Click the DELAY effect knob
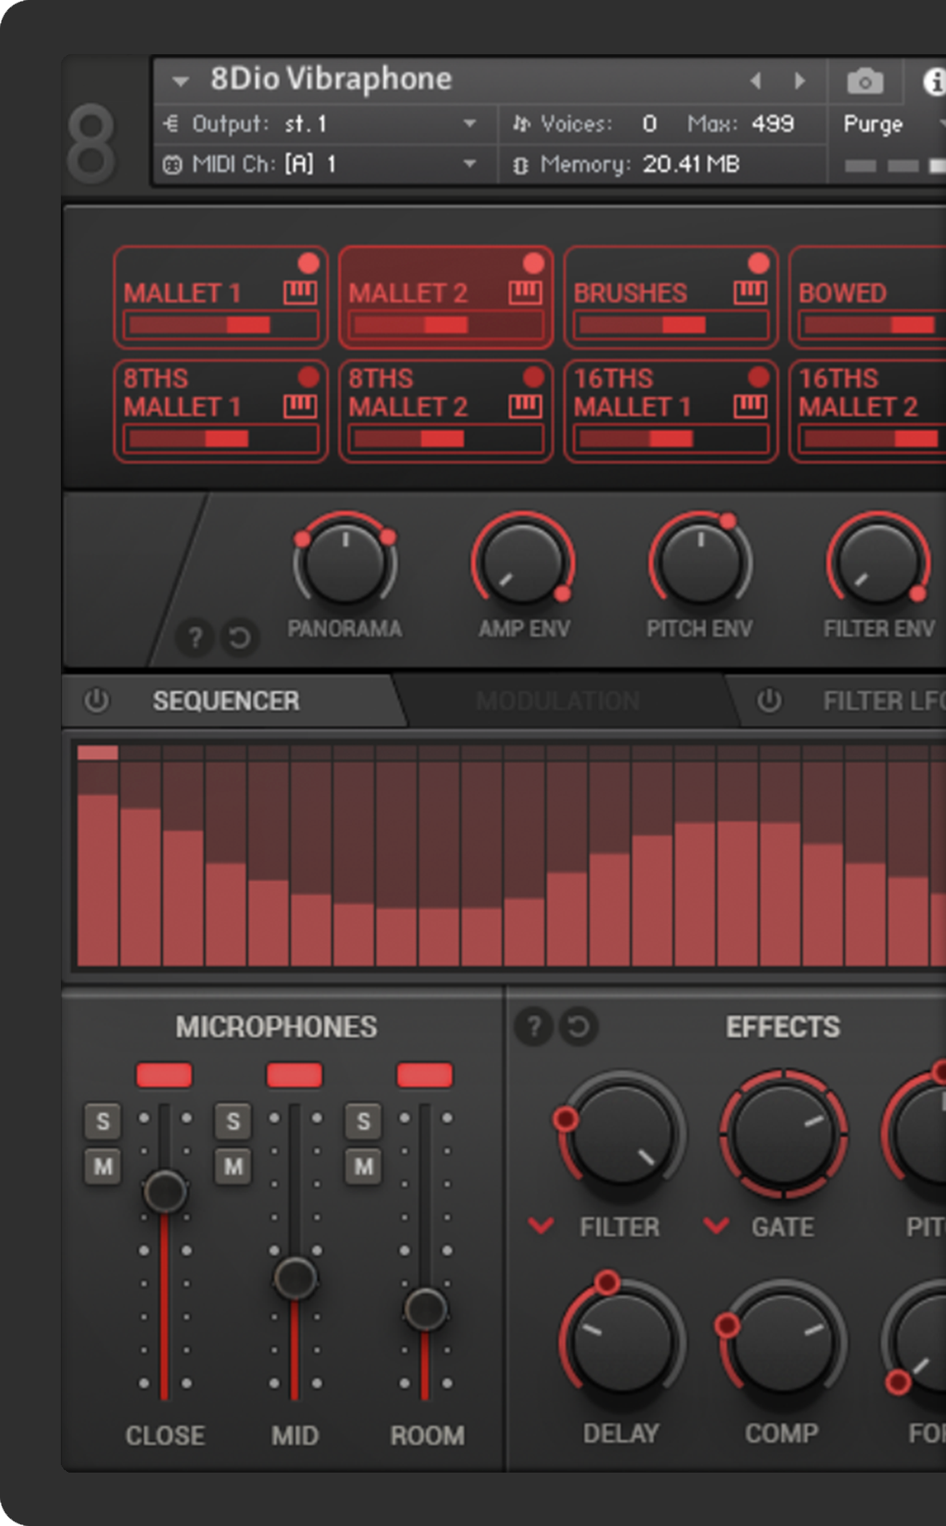The image size is (946, 1526). [x=621, y=1343]
